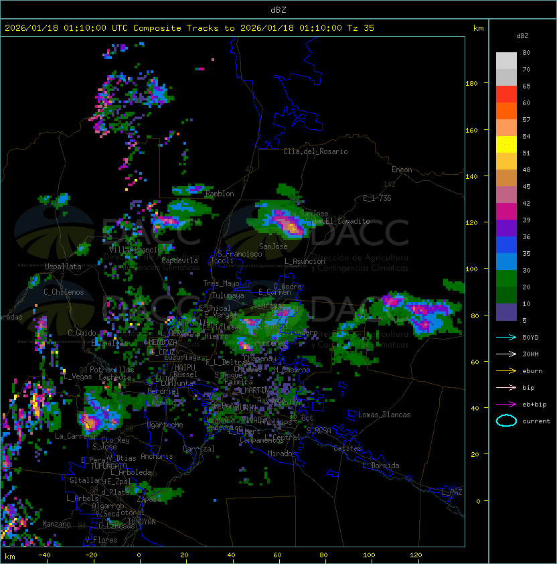Click the 'dBZ' title at top center
Screen dimensions: 557x564
coord(278,10)
